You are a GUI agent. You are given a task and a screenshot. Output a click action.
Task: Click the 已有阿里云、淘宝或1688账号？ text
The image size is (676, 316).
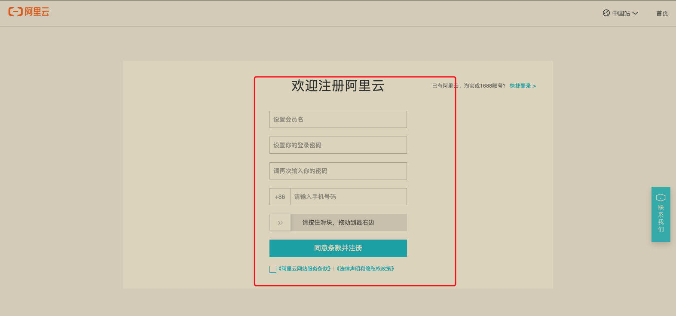469,86
